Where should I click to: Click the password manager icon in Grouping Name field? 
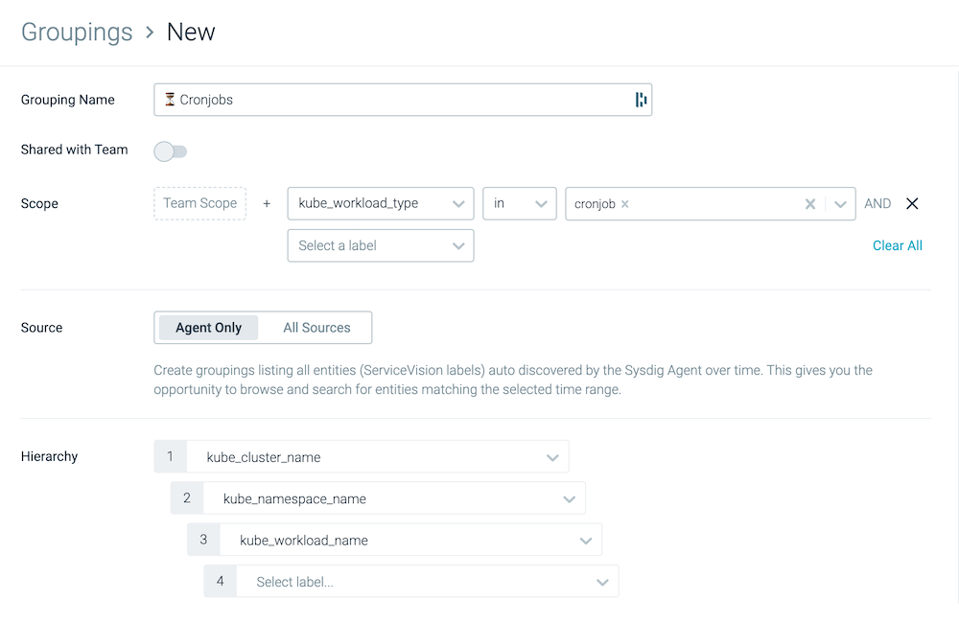click(x=641, y=100)
